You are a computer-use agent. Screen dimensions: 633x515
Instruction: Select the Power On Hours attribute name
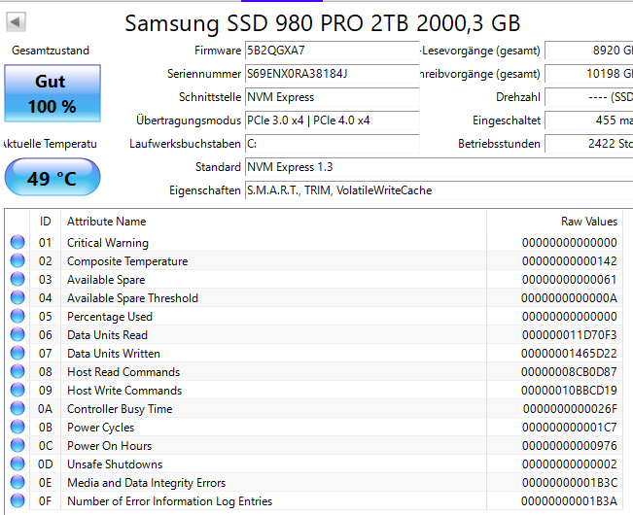[x=110, y=446]
